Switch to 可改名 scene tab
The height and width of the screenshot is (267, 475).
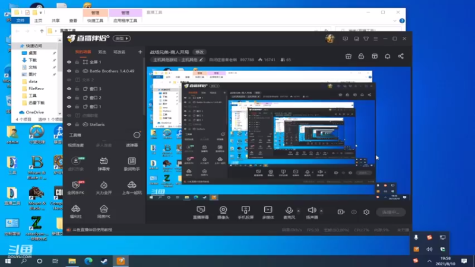(x=119, y=52)
